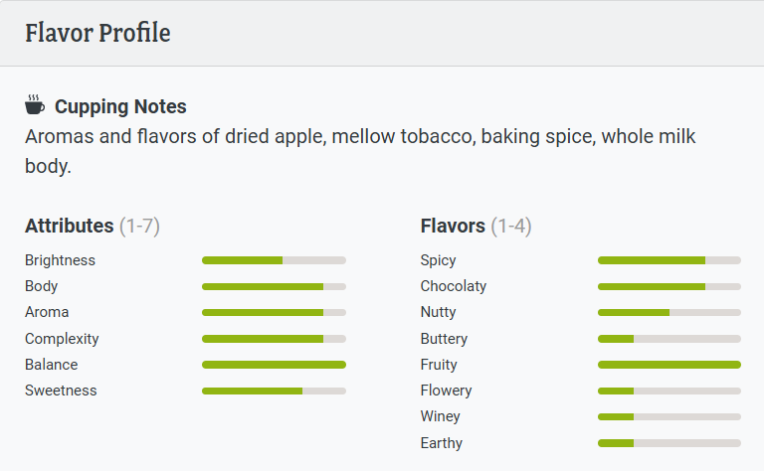Click the Cupping Notes heading
The image size is (764, 471).
[x=120, y=106]
